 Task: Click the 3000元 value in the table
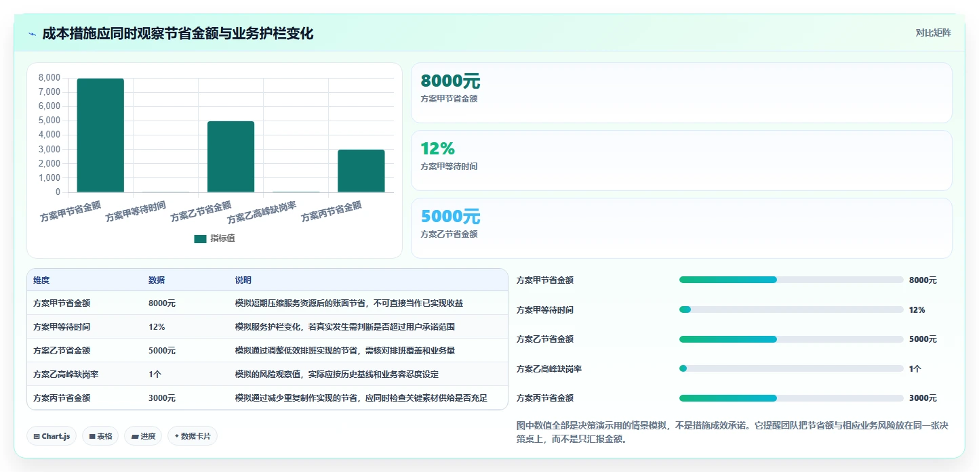[x=162, y=398]
